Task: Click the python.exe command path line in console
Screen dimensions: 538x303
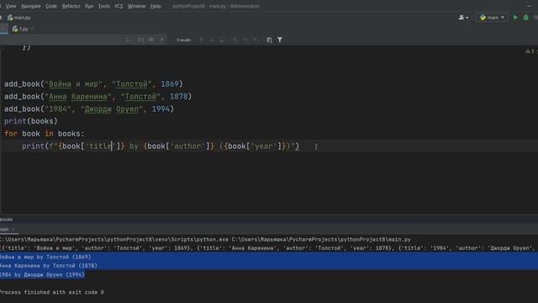Action: (x=205, y=239)
